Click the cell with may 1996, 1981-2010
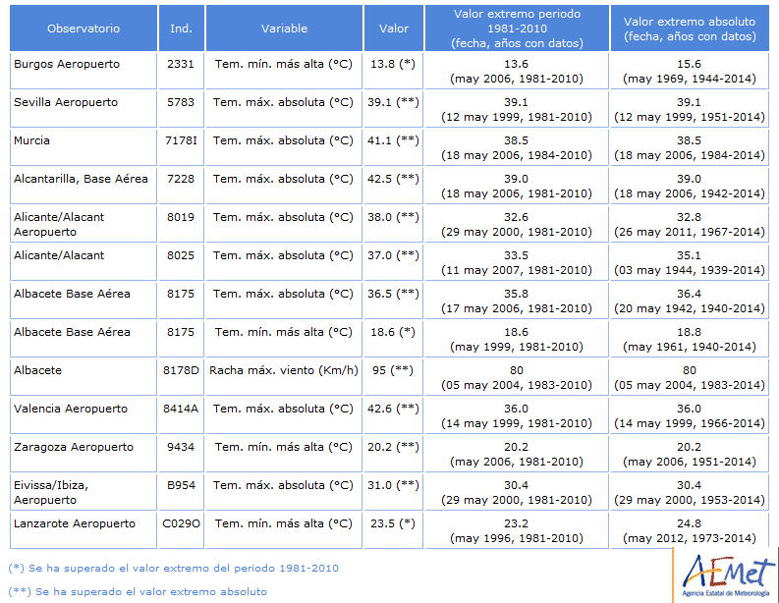The image size is (779, 603). [x=517, y=530]
